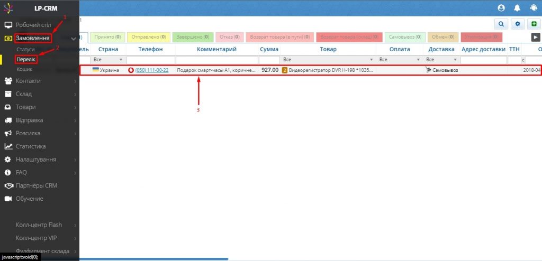Switch to Возврат товара (в пути) tab
The height and width of the screenshot is (261, 542).
point(279,37)
